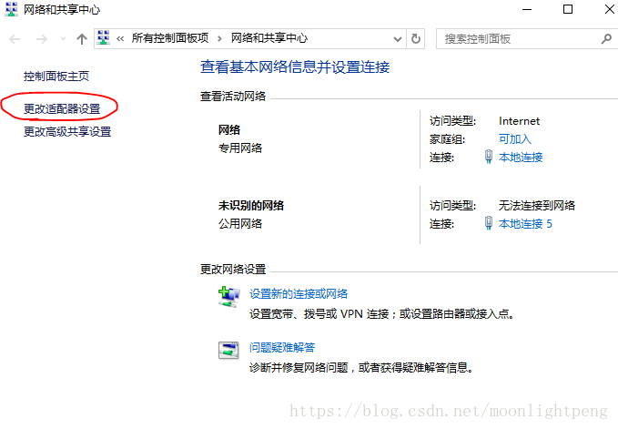Click the 本地连接 5 adapter icon
The height and width of the screenshot is (429, 618).
(x=489, y=223)
